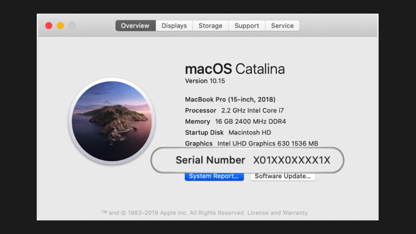Viewport: 416px width, 234px height.
Task: Click the Graphics Intel UHD Graphics 630 line
Action: tap(251, 143)
